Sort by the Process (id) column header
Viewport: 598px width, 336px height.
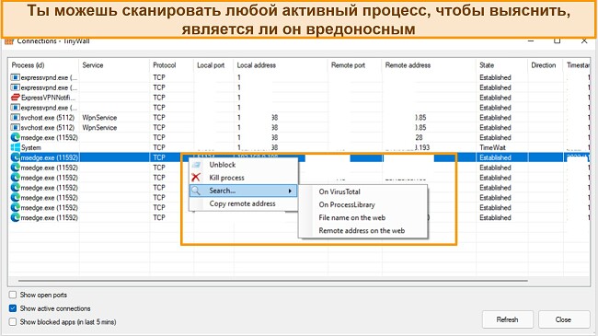[x=43, y=65]
